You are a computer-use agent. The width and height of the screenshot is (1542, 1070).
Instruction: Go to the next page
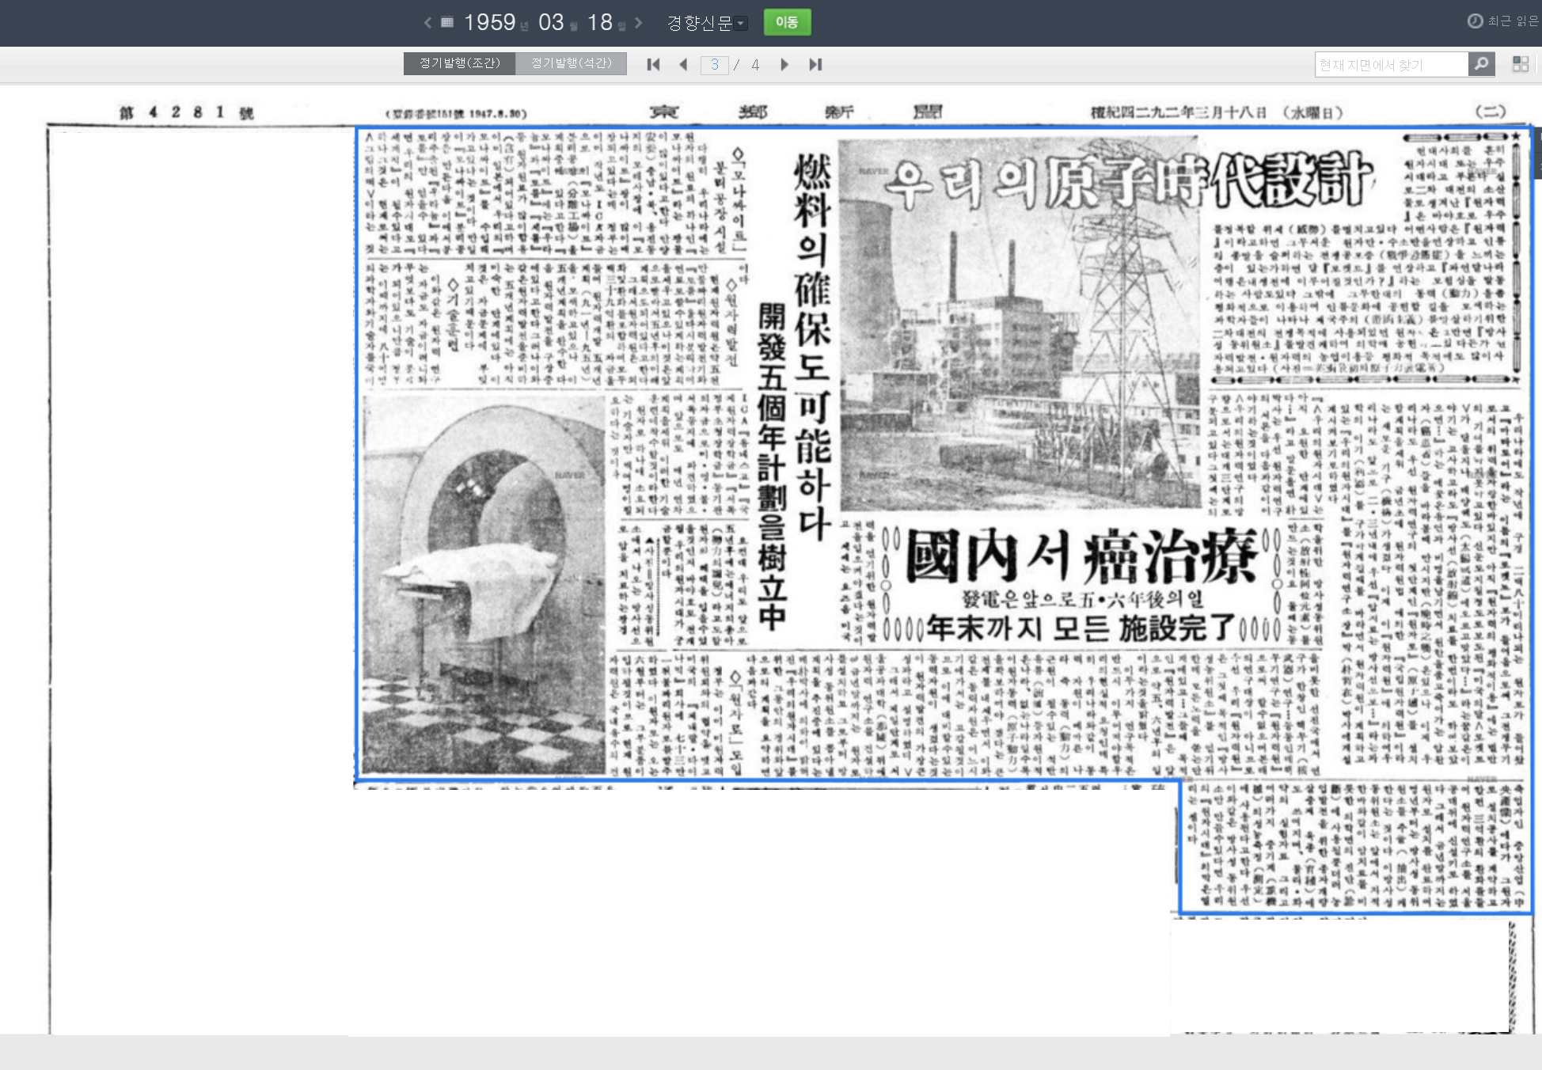pos(784,65)
